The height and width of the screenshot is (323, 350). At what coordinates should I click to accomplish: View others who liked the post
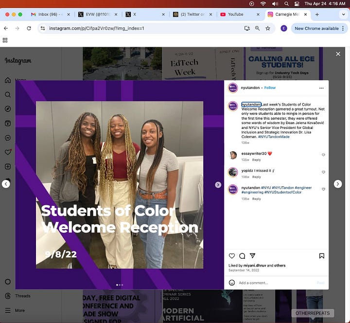(x=280, y=266)
